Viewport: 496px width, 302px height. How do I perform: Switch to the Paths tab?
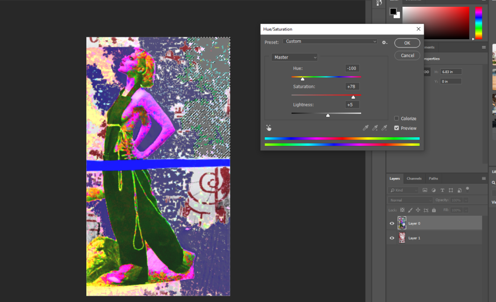pyautogui.click(x=433, y=178)
